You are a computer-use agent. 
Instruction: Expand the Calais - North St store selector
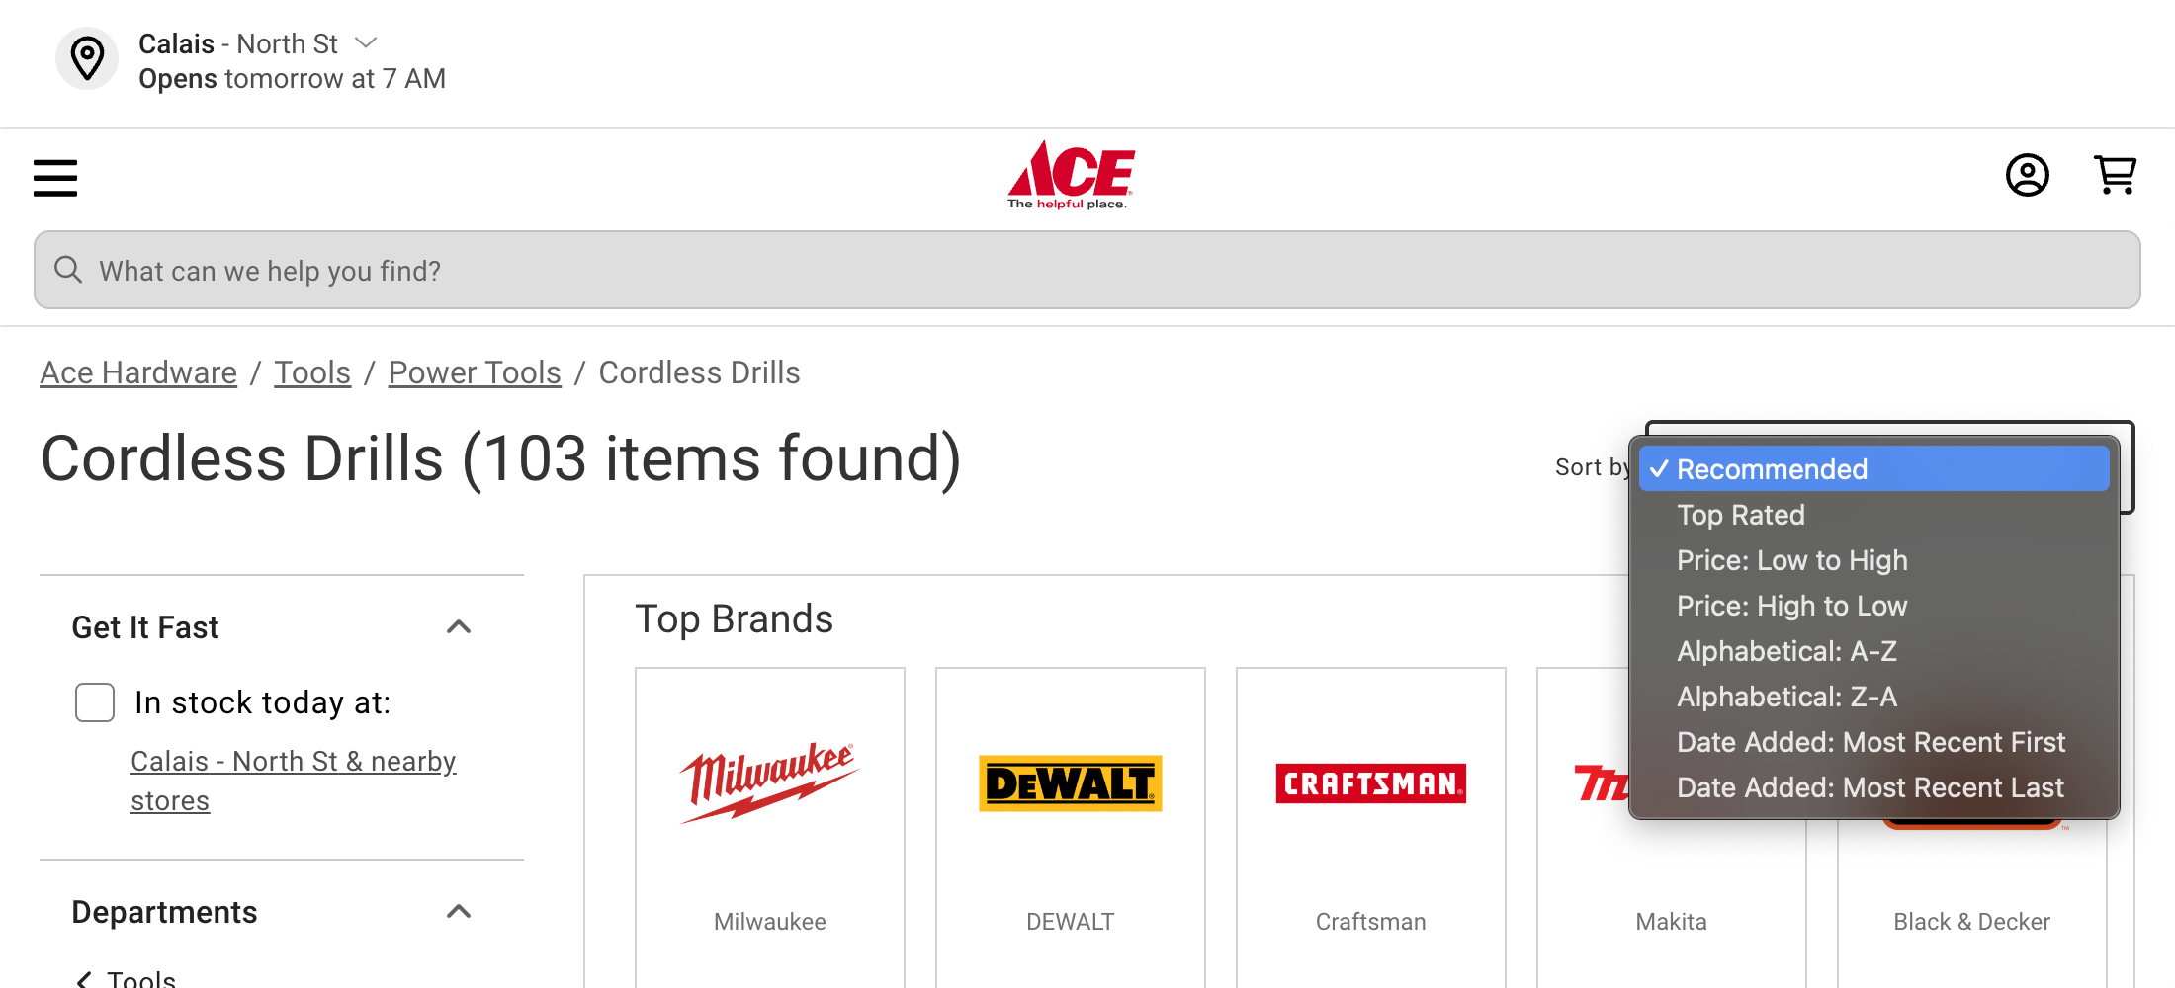[x=365, y=42]
